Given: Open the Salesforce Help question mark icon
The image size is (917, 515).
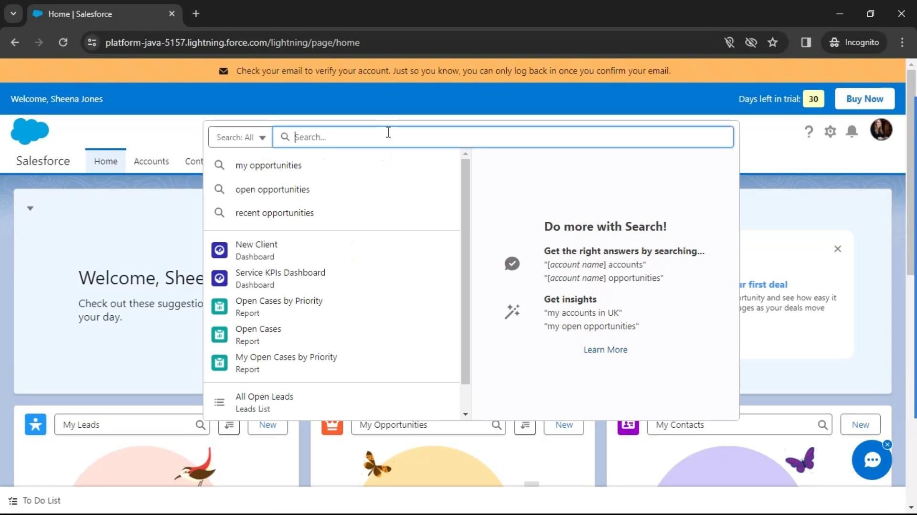Looking at the screenshot, I should 808,132.
